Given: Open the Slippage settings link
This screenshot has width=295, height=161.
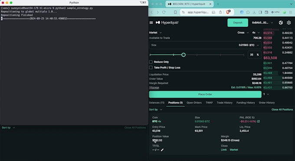Looking at the screenshot, I should click(x=154, y=88).
